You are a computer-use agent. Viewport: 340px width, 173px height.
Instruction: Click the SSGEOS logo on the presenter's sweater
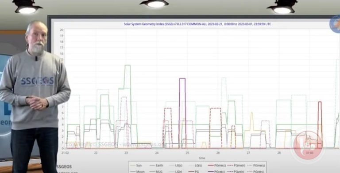(x=37, y=81)
